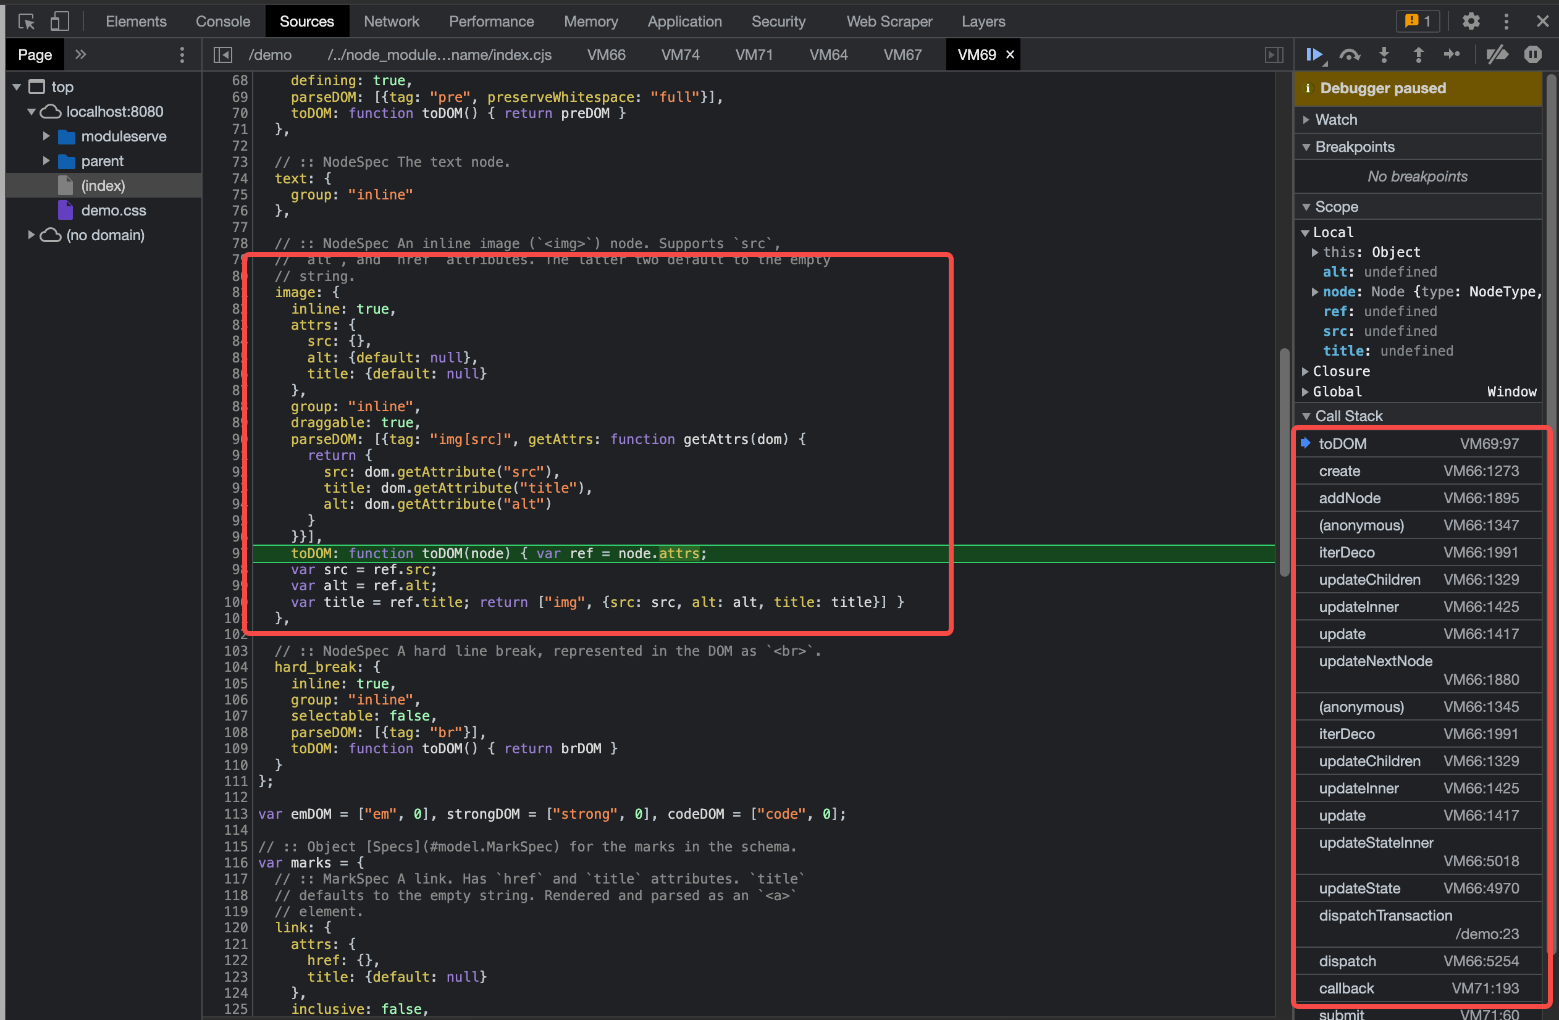
Task: Click the Resume script execution button
Action: [1315, 54]
